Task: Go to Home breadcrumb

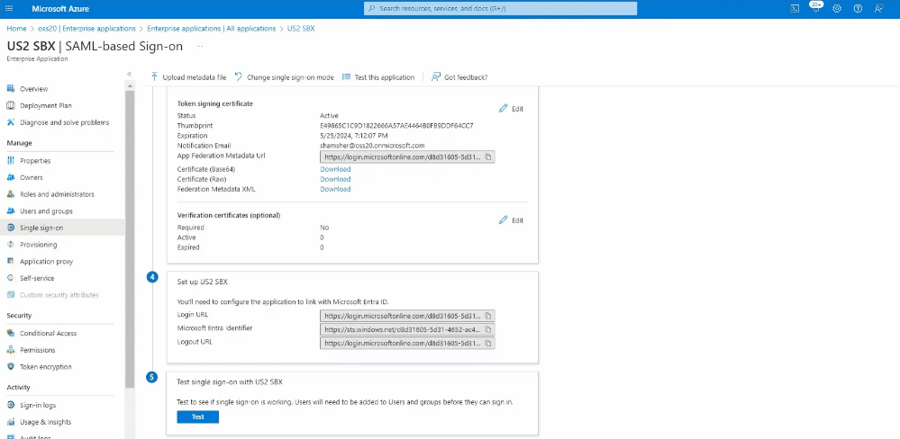Action: point(16,28)
